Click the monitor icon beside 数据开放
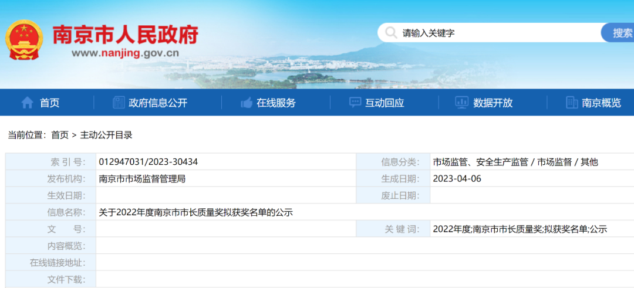Viewport: 634px width, 288px height. 461,103
